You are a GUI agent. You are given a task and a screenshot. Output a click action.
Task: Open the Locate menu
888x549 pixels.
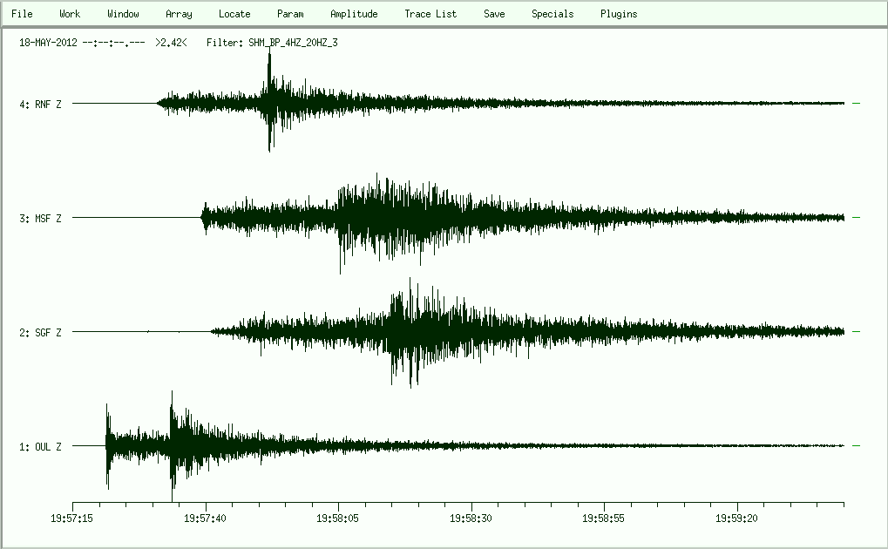[x=234, y=14]
